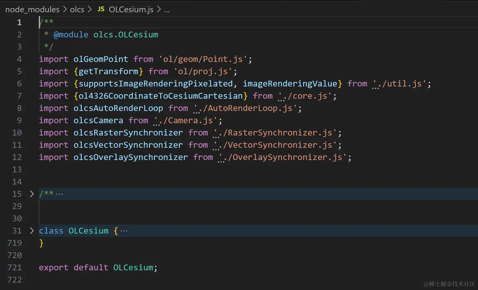Expand the folded comment at line 15
478x290 pixels.
(32, 194)
